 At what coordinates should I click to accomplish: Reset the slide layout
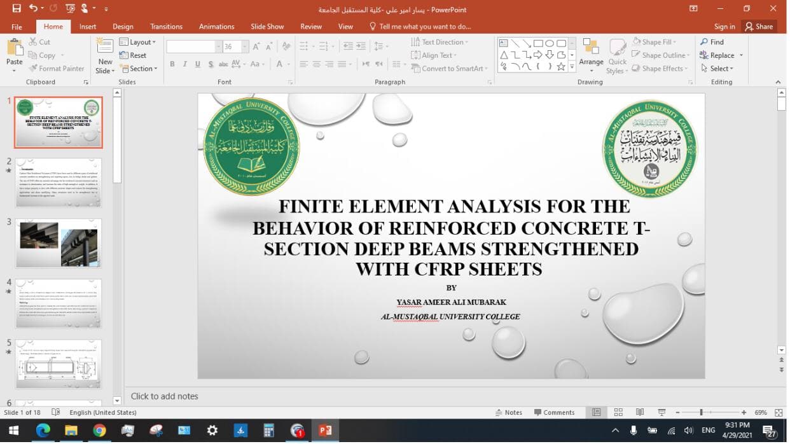(x=133, y=55)
